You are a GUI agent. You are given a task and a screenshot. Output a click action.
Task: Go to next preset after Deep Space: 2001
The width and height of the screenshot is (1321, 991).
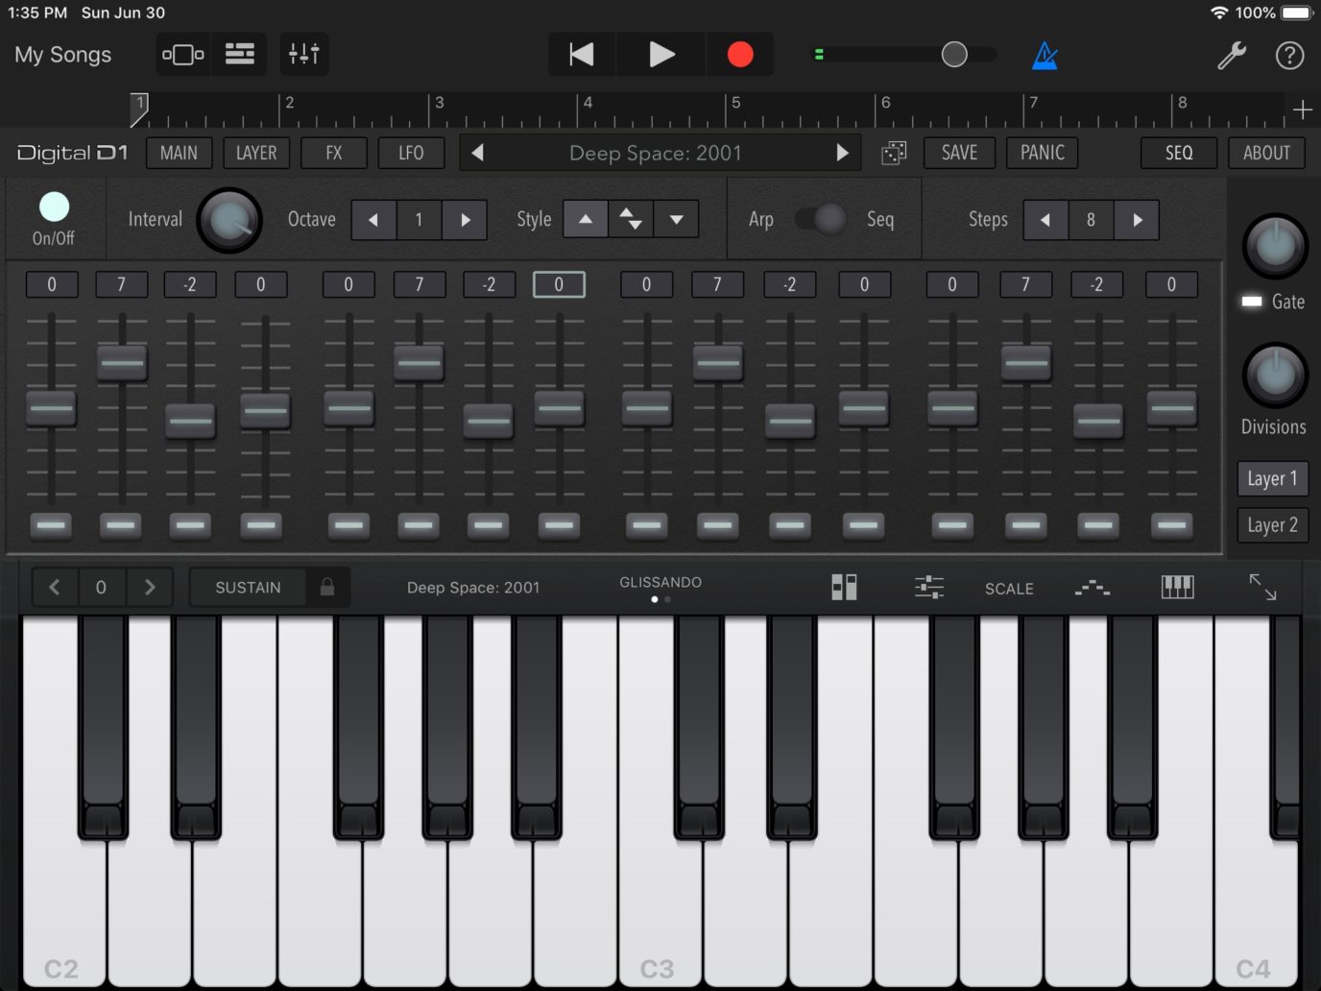[x=842, y=154]
